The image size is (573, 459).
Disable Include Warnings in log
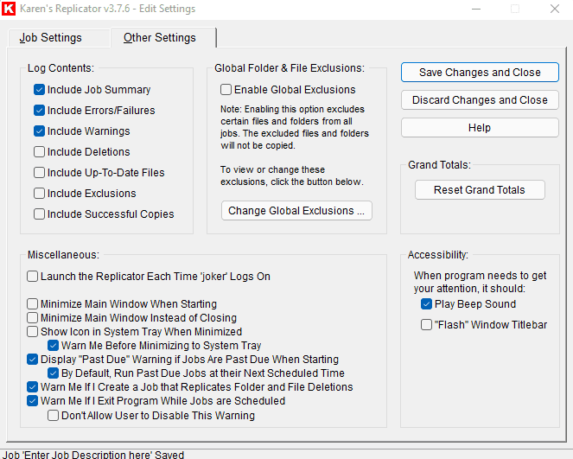pyautogui.click(x=39, y=131)
